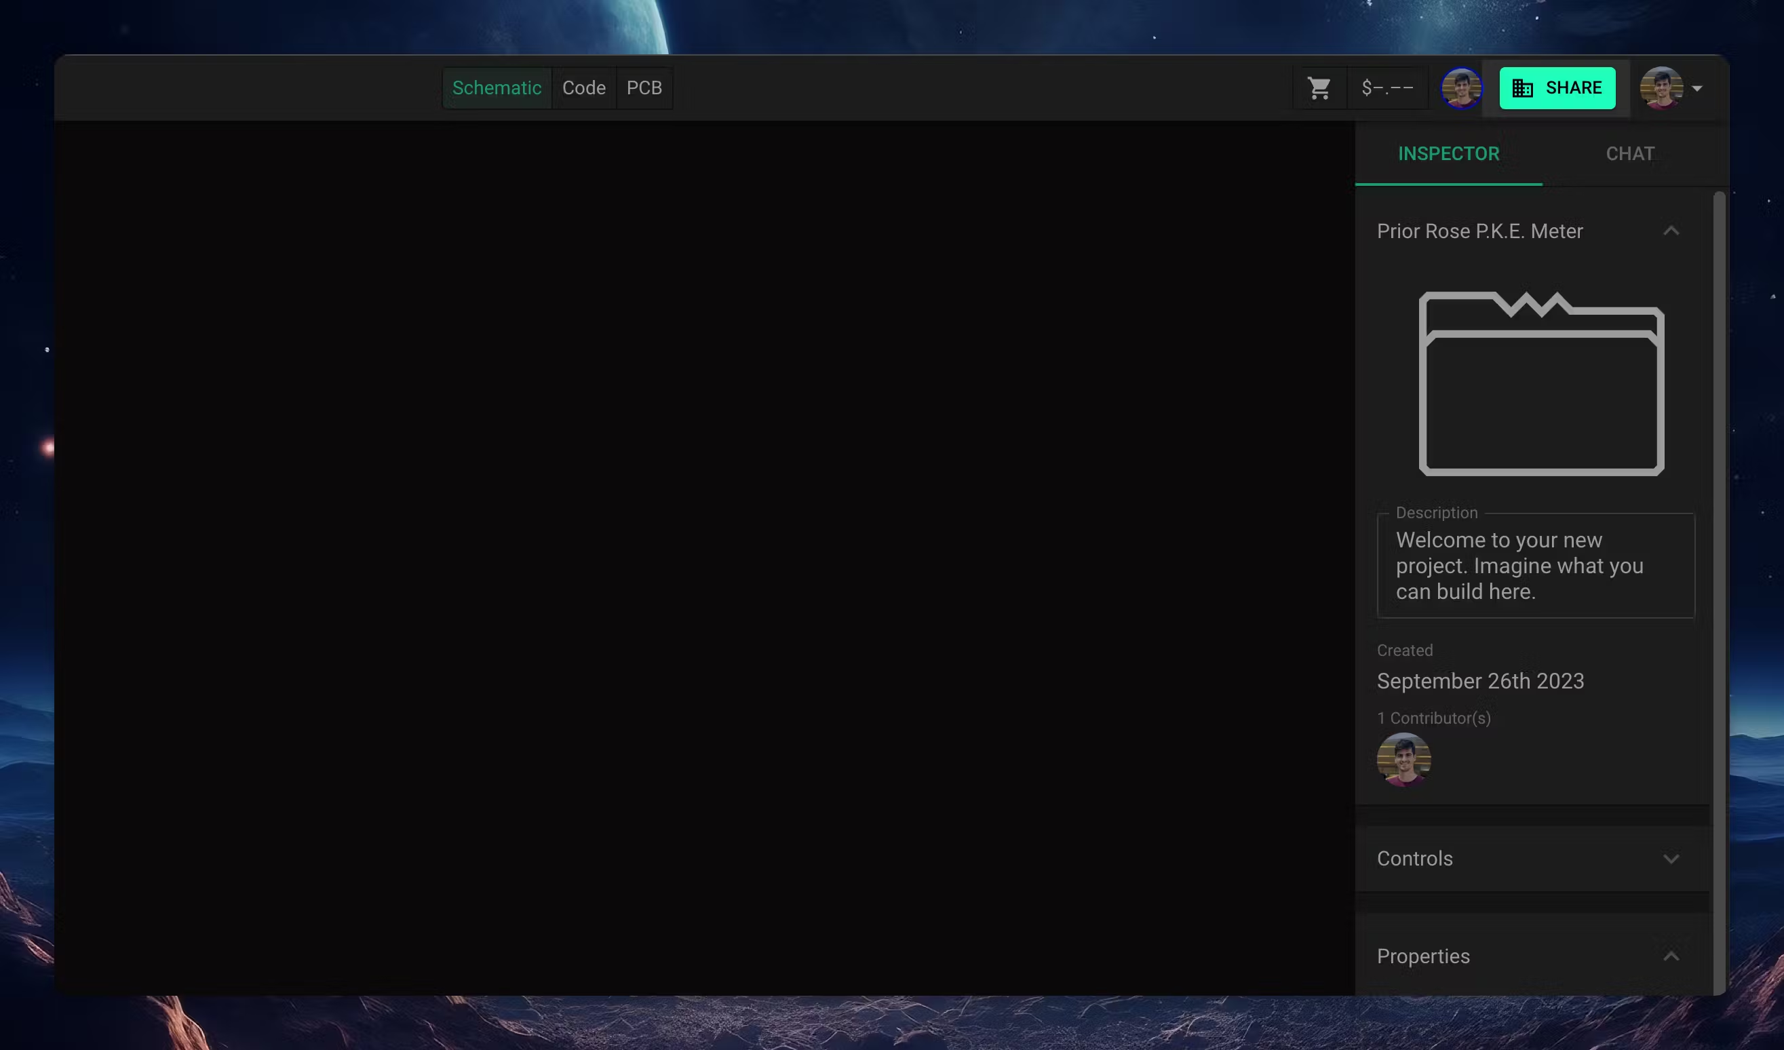Click the $-.-- price estimate
Screen dimensions: 1784x1050
pos(1388,87)
